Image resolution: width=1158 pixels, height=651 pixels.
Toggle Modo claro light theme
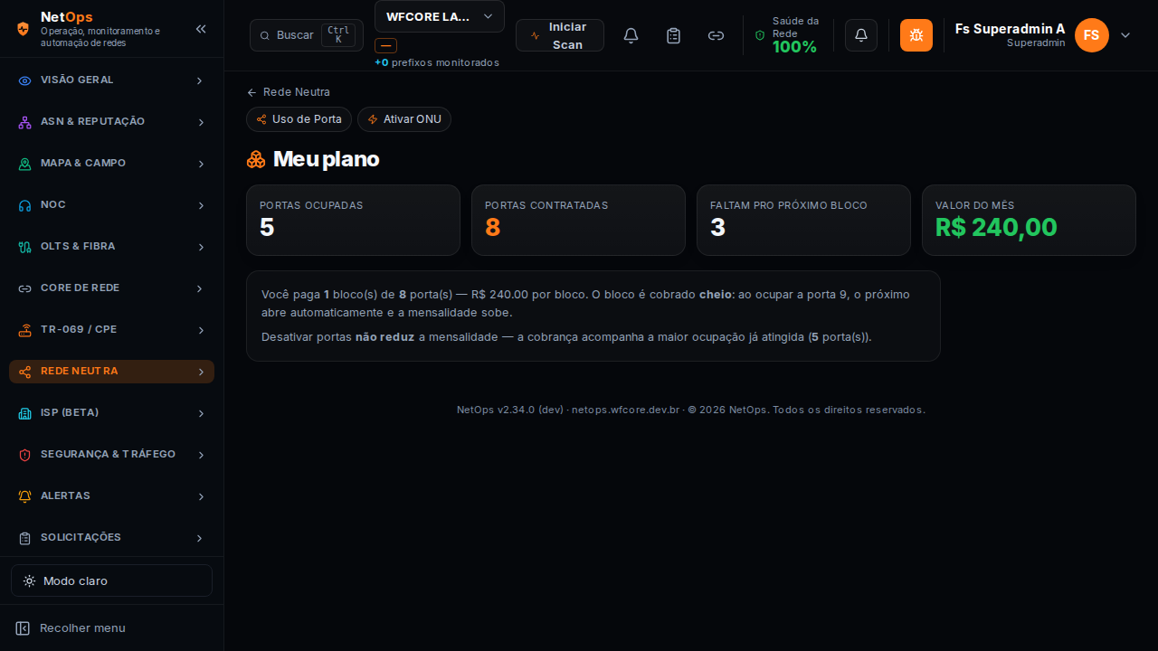click(111, 580)
